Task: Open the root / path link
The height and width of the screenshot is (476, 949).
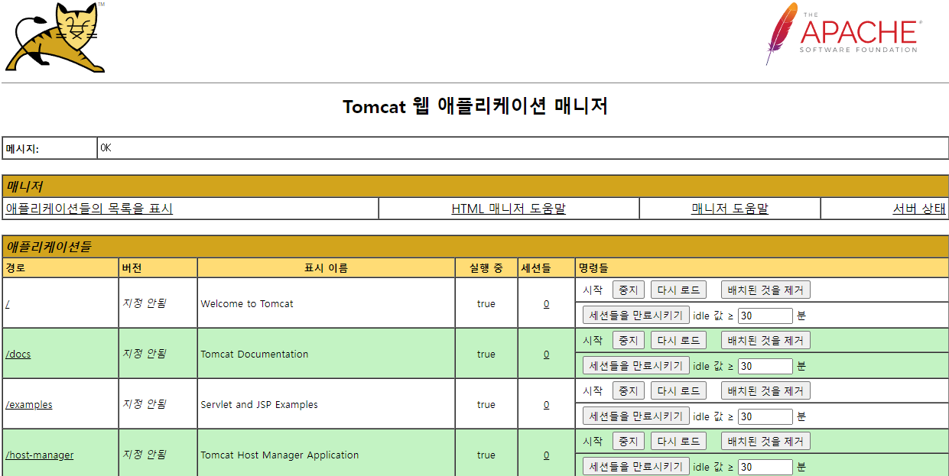Action: [8, 303]
